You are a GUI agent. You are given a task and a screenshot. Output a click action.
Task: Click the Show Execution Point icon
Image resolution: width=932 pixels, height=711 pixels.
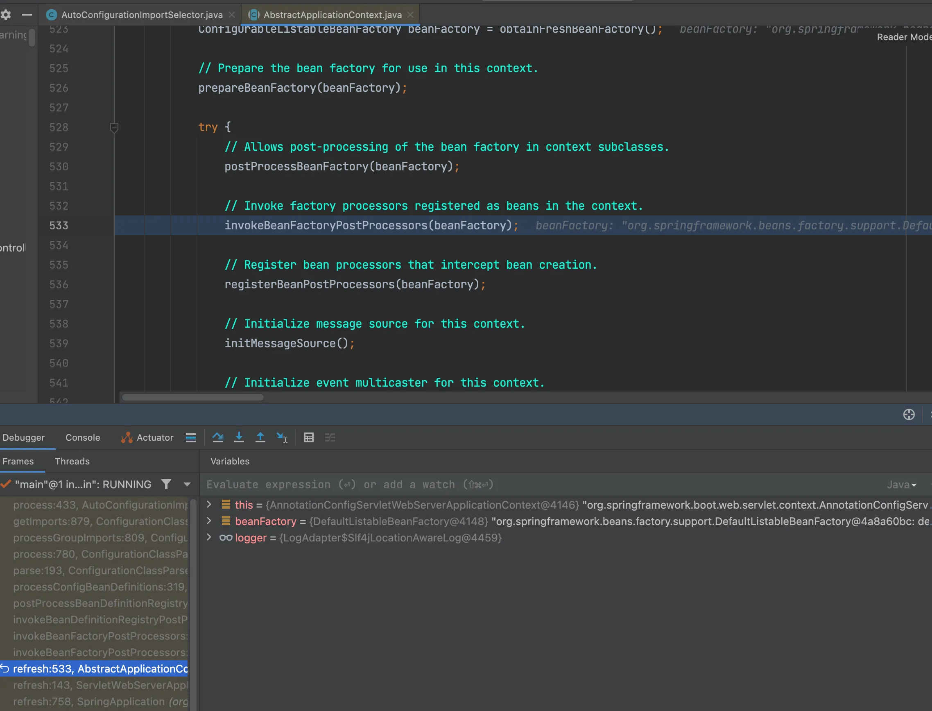[191, 437]
